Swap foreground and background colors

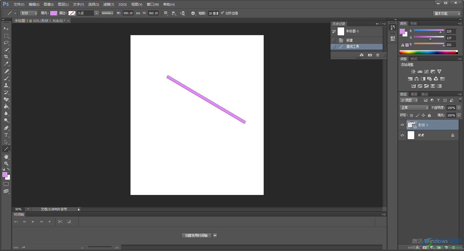pyautogui.click(x=8, y=169)
